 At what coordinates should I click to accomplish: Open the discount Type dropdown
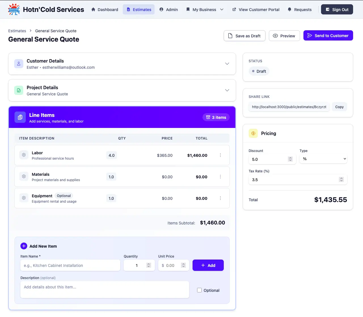323,159
